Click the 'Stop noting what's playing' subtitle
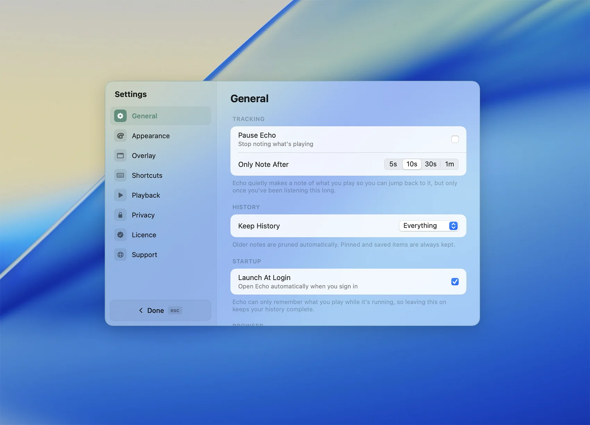The height and width of the screenshot is (425, 590). point(276,144)
